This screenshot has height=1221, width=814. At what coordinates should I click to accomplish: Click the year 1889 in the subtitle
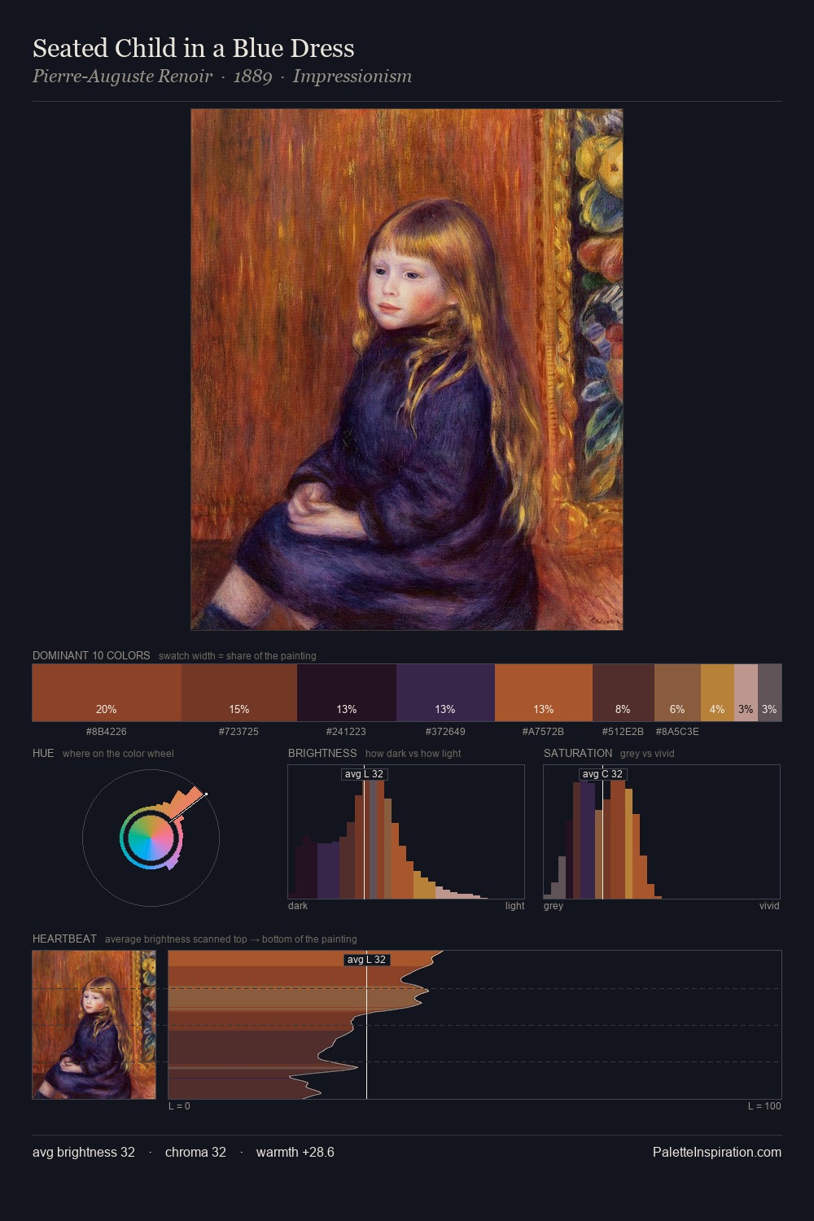[252, 77]
